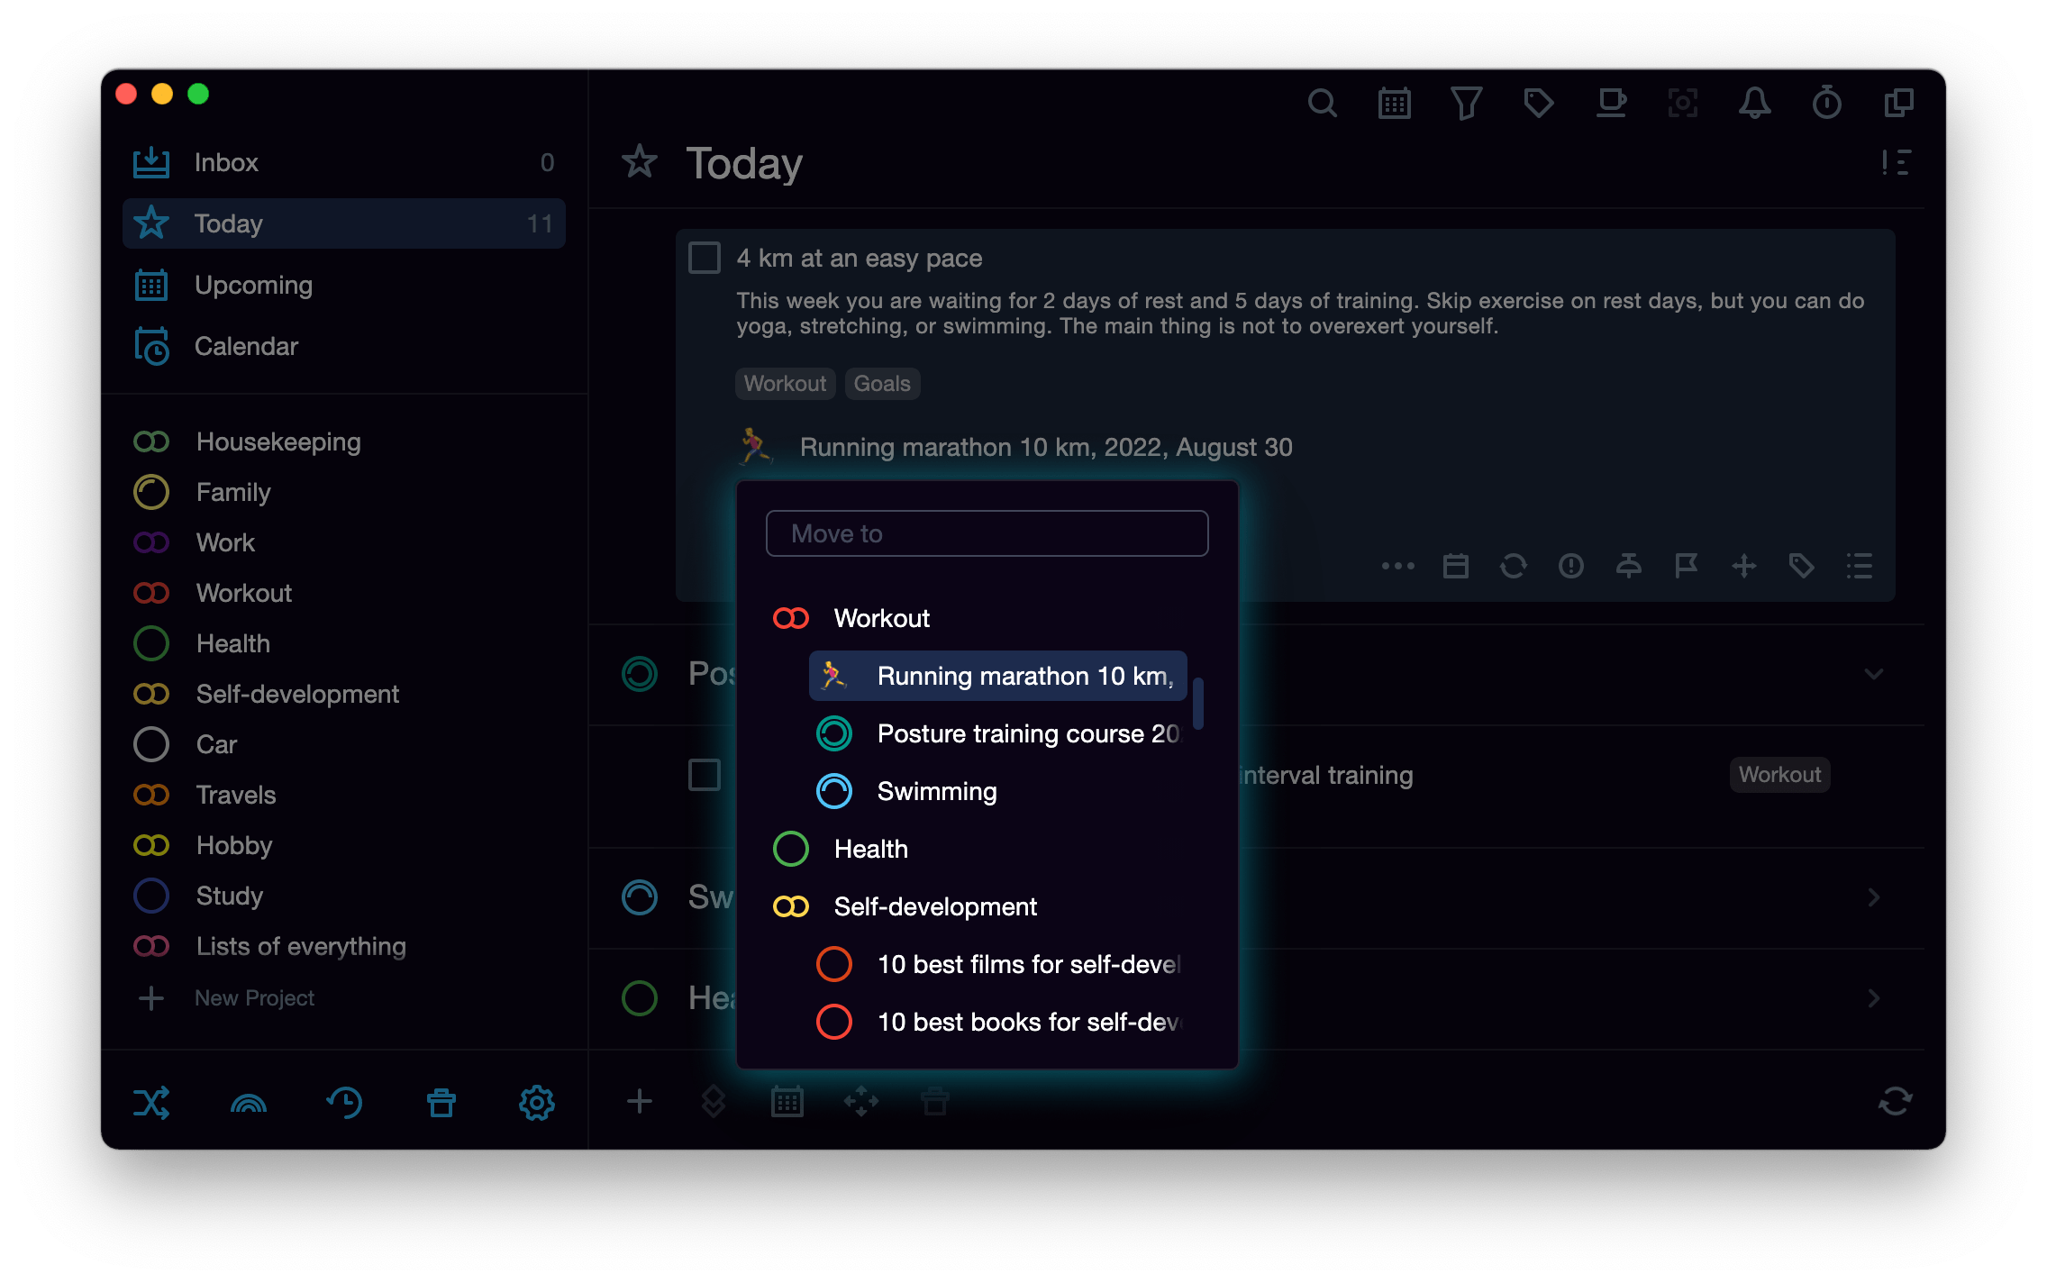Open the history clock icon at bottom

click(344, 1102)
